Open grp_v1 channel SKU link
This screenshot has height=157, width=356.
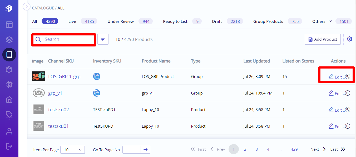(55, 93)
